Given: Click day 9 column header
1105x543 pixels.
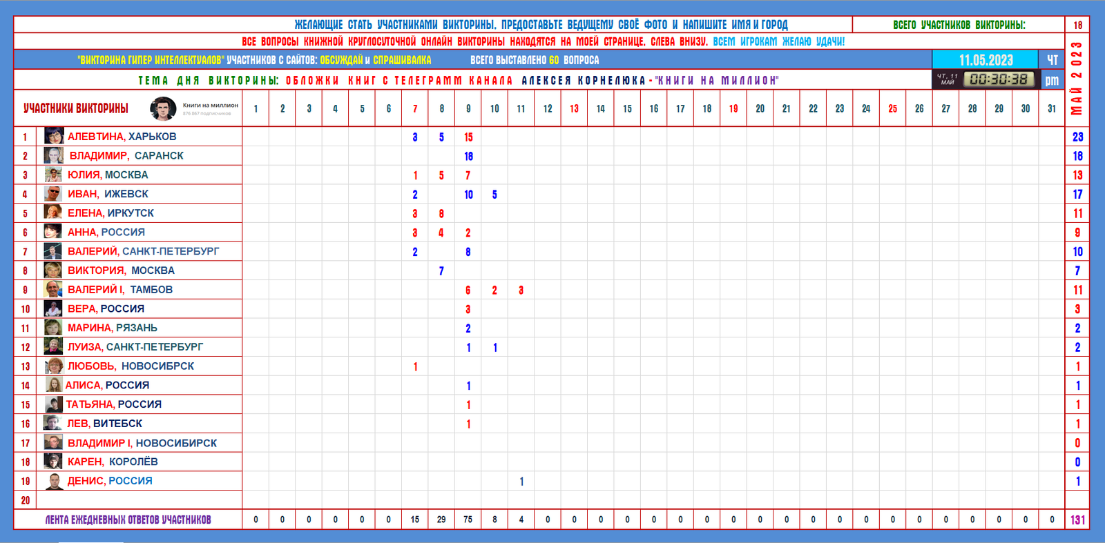Looking at the screenshot, I should coord(468,108).
